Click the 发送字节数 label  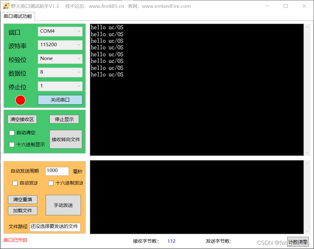pos(219,241)
